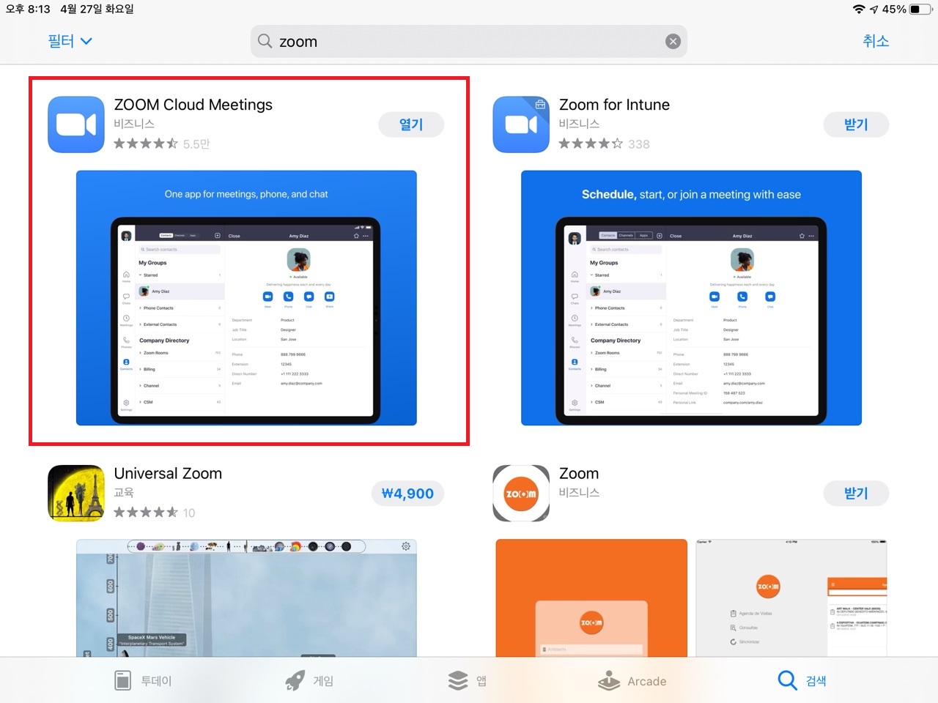Open the 필터 filter dropdown

pos(70,41)
